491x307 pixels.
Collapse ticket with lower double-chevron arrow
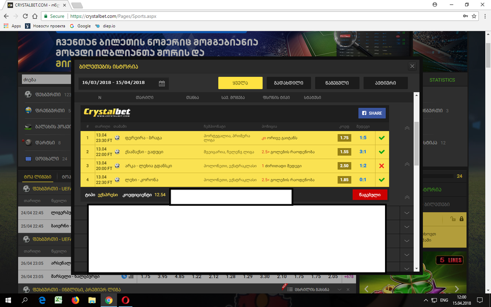(x=407, y=197)
